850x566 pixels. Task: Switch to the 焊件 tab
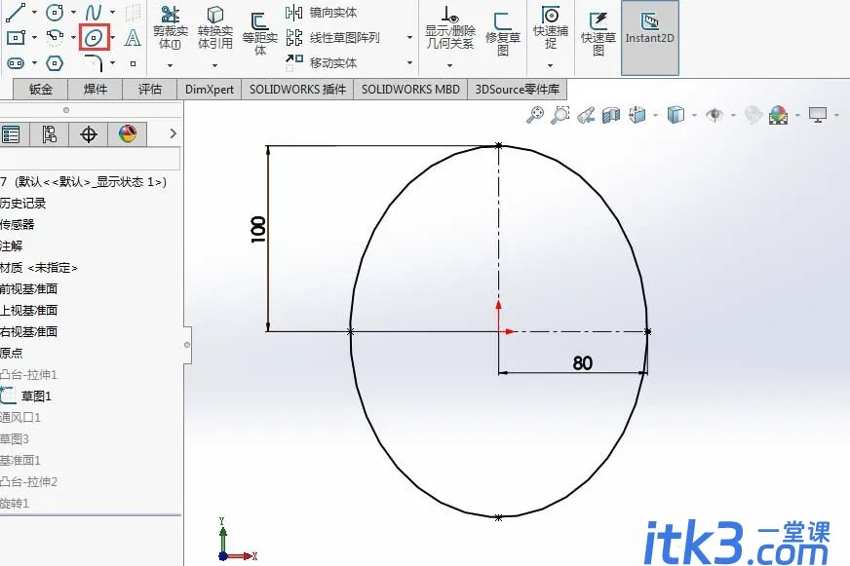(96, 90)
